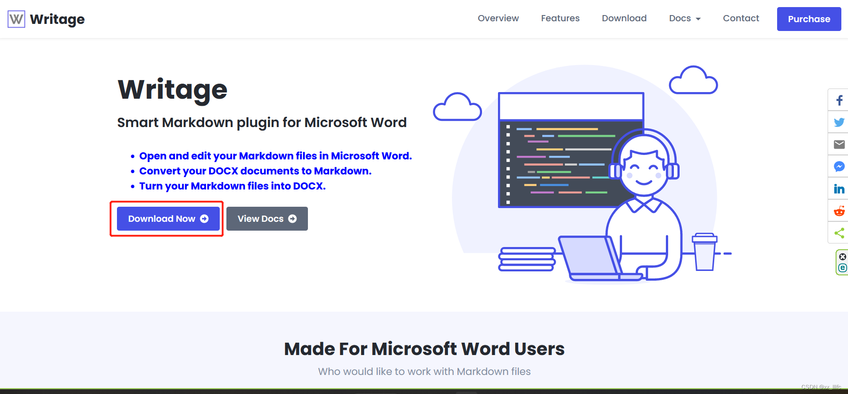Click the green 'e' widget icon
Viewport: 848px width, 394px height.
tap(842, 268)
